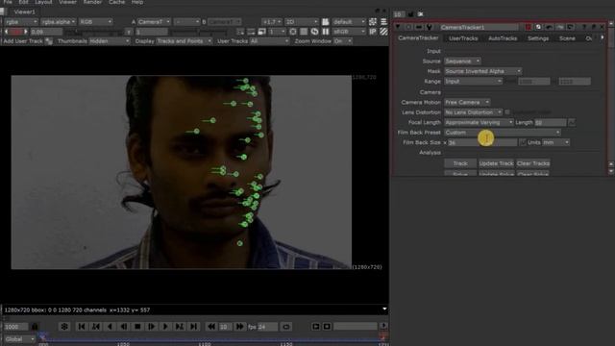Clear all properties panels icon
Image resolution: width=615 pixels, height=346 pixels.
point(421,14)
